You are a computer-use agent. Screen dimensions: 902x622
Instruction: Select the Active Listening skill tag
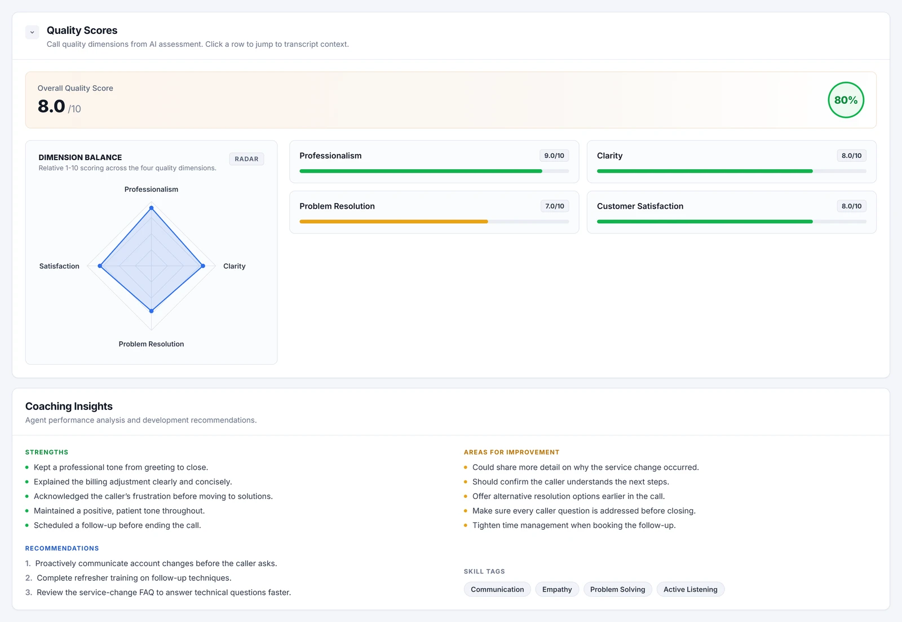tap(691, 589)
